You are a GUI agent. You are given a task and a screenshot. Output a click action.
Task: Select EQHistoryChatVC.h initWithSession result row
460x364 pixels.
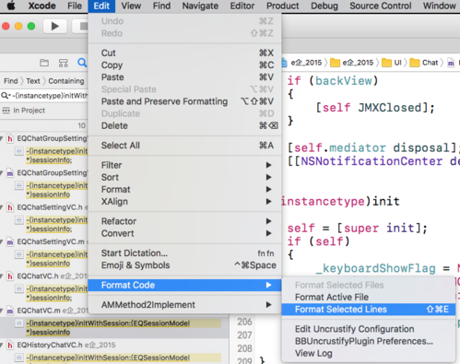(114, 358)
